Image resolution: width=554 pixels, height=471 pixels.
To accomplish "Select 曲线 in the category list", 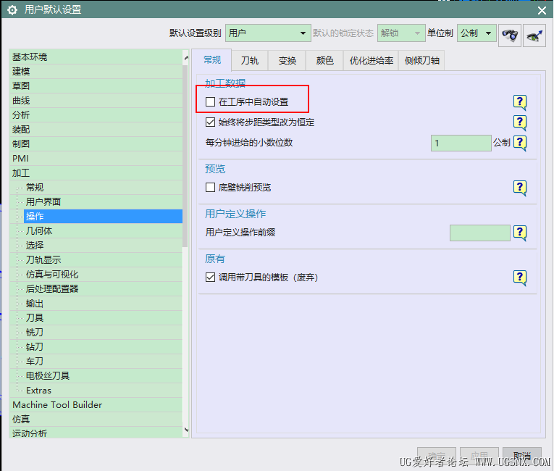I will 96,101.
